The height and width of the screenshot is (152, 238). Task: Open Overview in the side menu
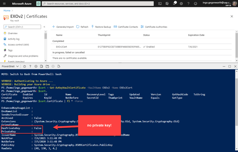(13, 33)
